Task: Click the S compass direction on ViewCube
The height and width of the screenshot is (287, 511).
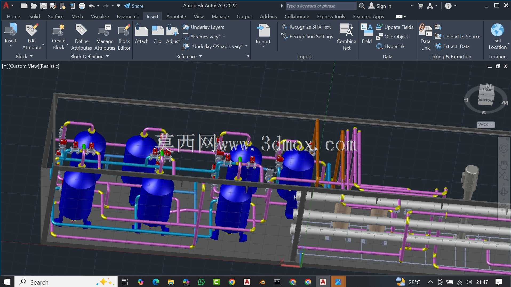Action: click(484, 113)
